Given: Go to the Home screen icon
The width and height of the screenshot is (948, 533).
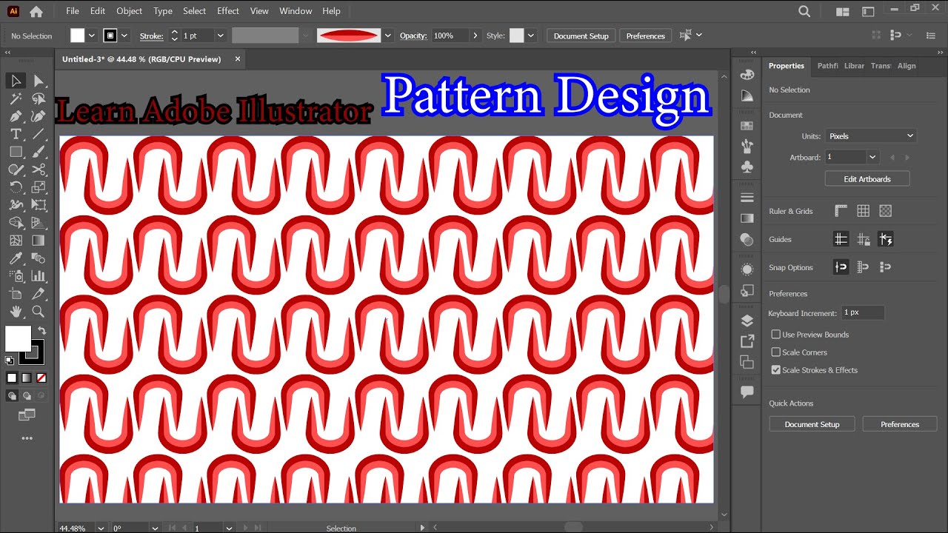Looking at the screenshot, I should (36, 11).
